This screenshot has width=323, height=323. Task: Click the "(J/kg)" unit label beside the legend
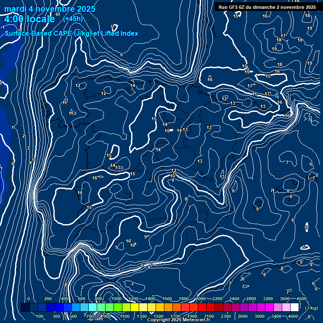(x=311, y=308)
